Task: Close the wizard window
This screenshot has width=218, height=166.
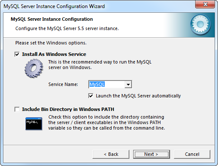Action: (205, 4)
